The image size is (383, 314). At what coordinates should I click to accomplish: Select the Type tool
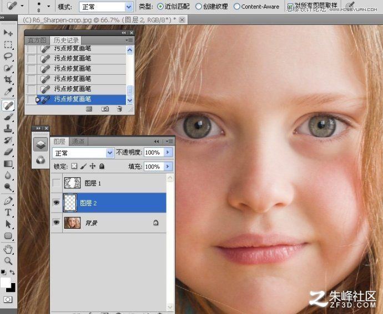click(8, 212)
